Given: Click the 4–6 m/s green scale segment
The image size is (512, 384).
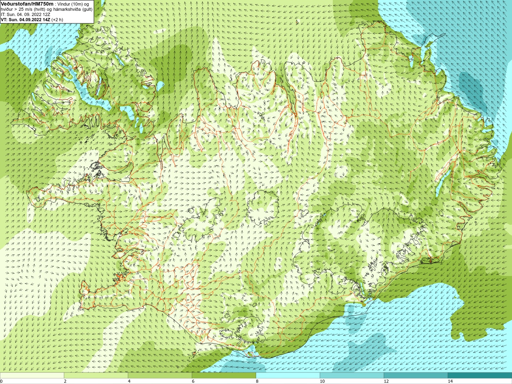Looking at the screenshot, I should point(160,375).
